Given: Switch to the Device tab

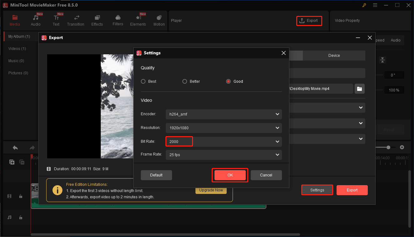Looking at the screenshot, I should [x=334, y=55].
